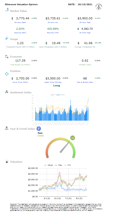Click the 24 Hour Open label
This screenshot has height=215, width=114.
tap(20, 22)
